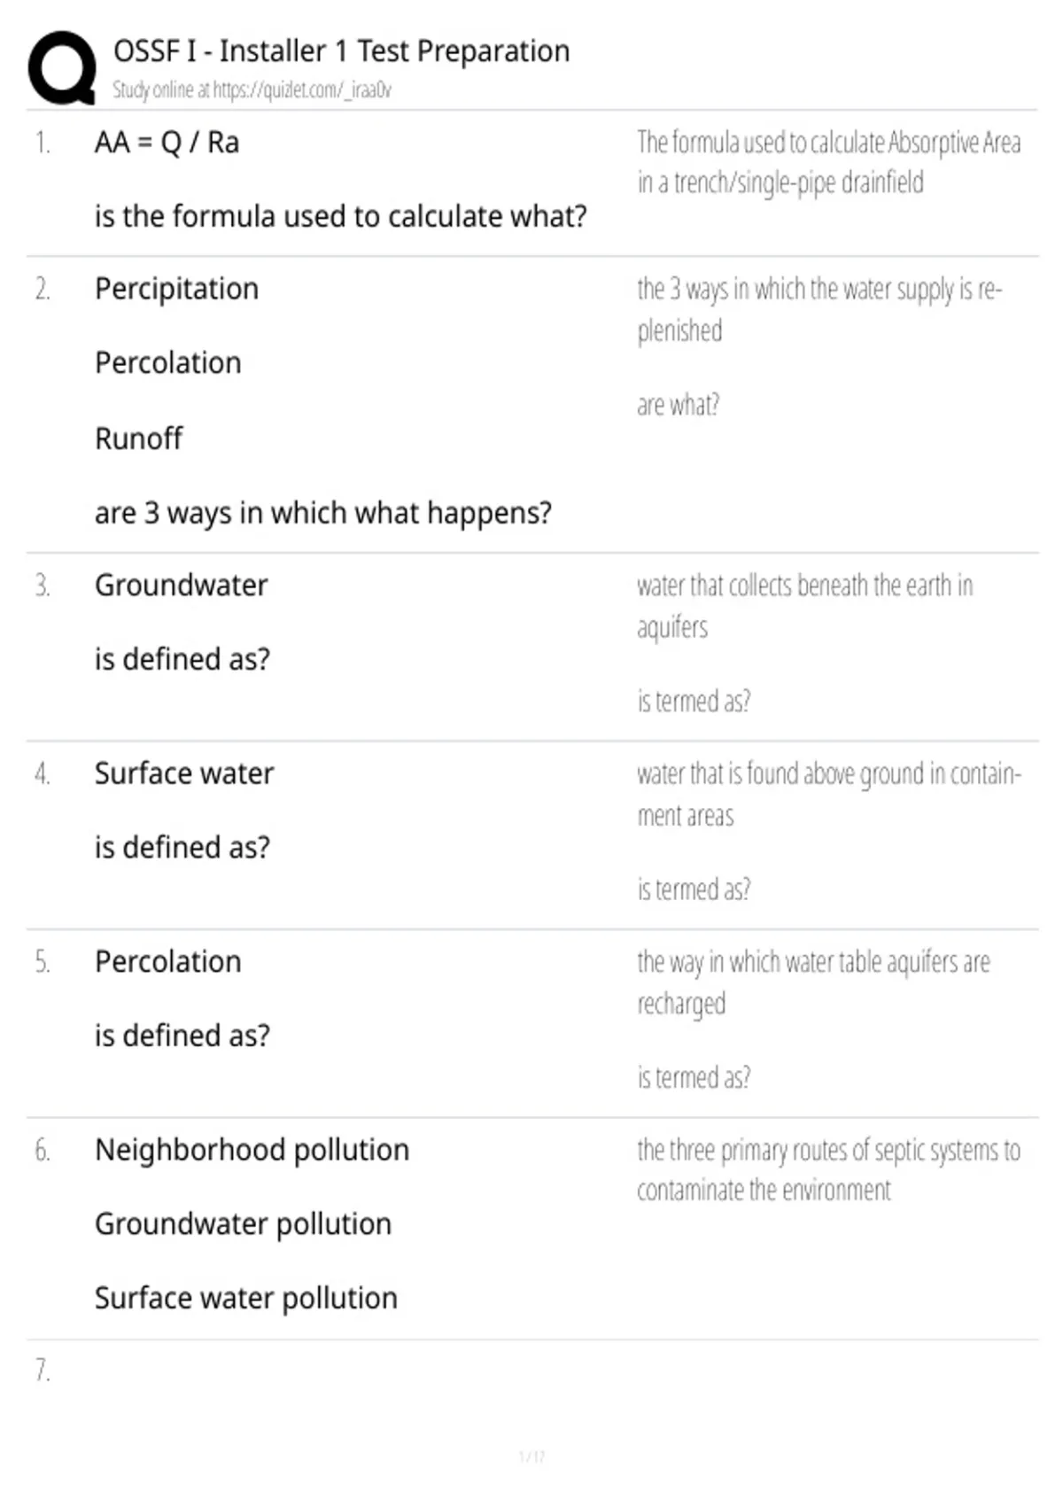Click the page number indicator at bottom

[x=531, y=1456]
